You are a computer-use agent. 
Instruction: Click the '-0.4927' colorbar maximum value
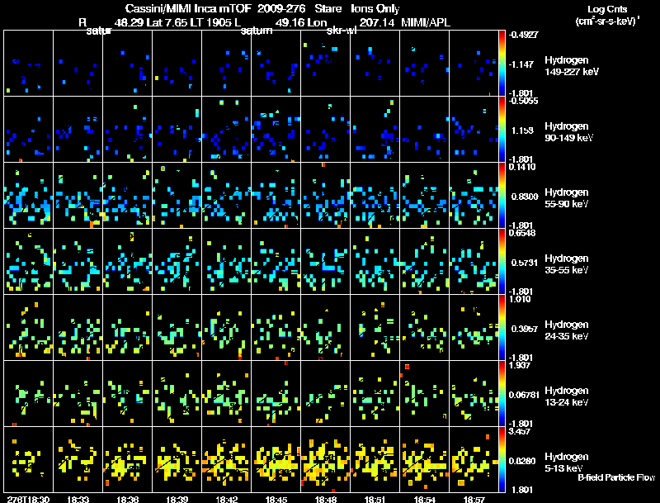(x=523, y=35)
